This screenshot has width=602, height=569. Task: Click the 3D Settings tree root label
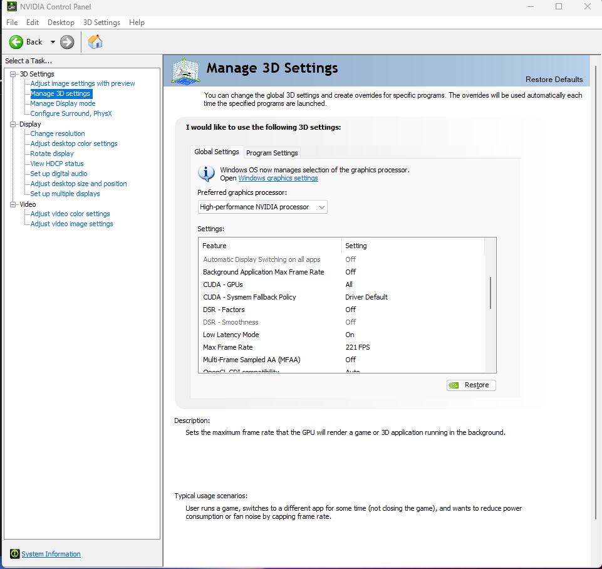[x=37, y=74]
